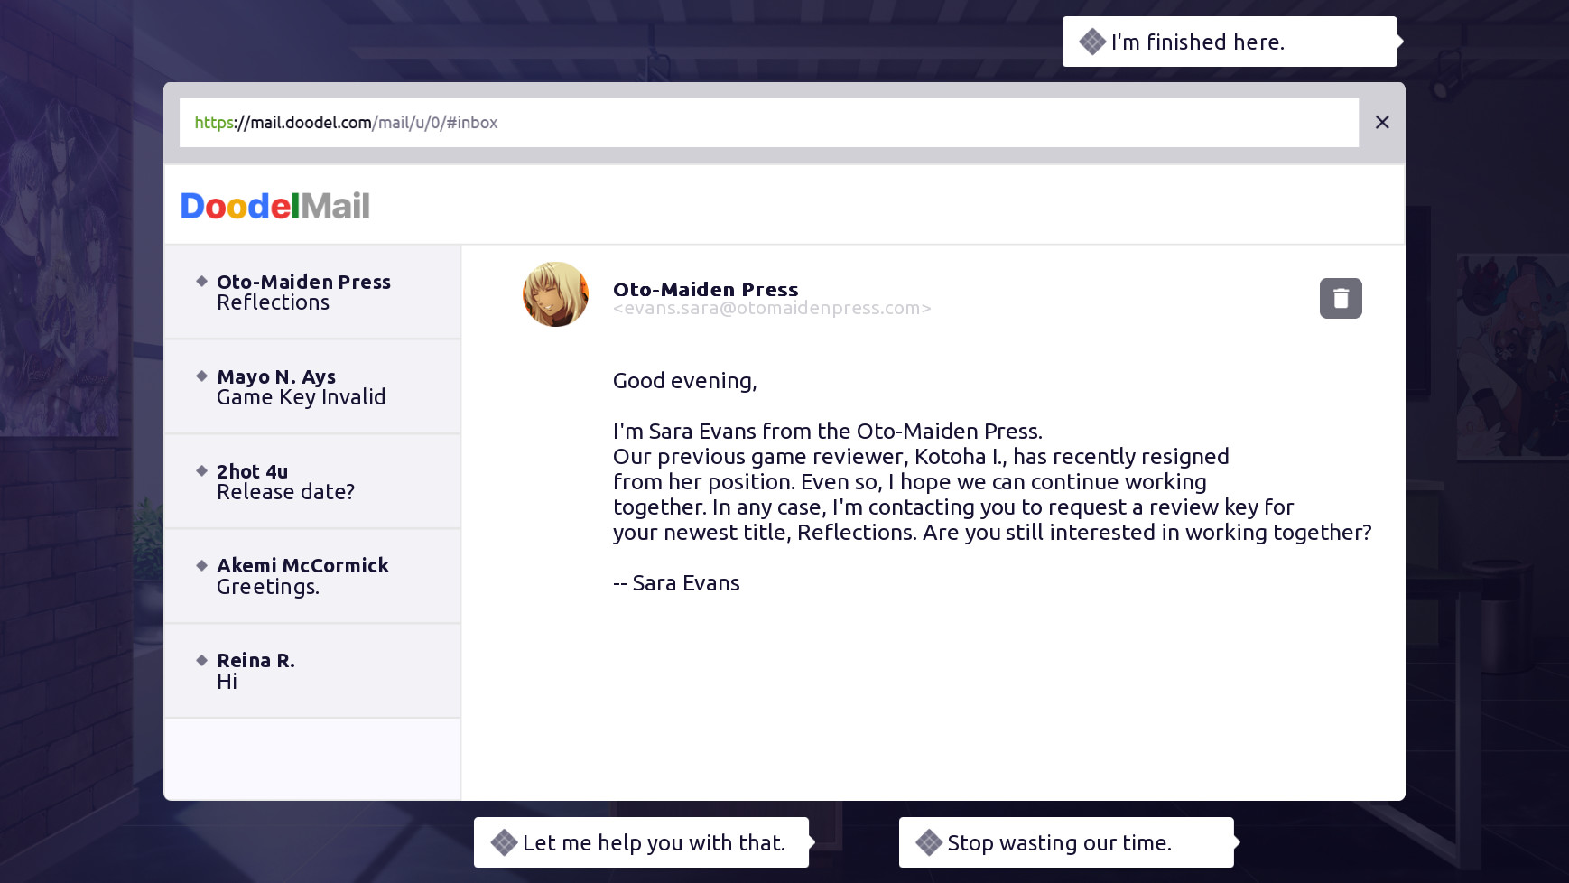Click the trash icon to delete the email
Screen dimensions: 1569x883
1340,298
